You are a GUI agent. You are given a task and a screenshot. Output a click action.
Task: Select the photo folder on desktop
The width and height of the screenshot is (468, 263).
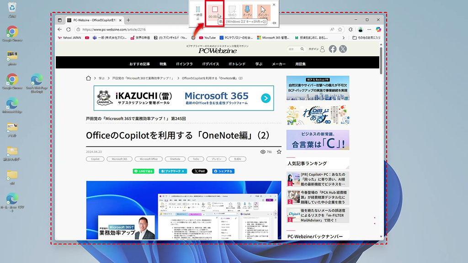tap(12, 58)
